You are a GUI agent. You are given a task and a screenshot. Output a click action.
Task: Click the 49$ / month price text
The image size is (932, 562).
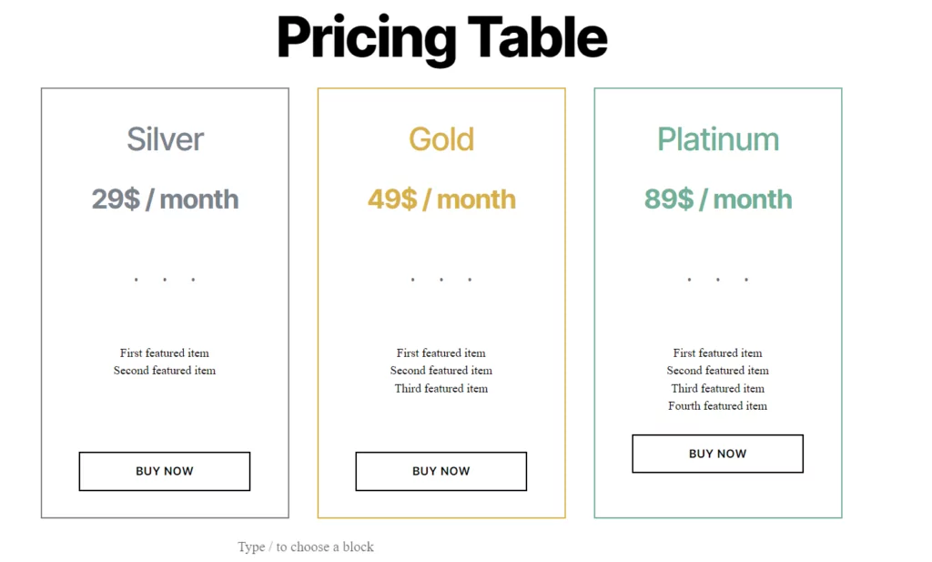tap(441, 199)
